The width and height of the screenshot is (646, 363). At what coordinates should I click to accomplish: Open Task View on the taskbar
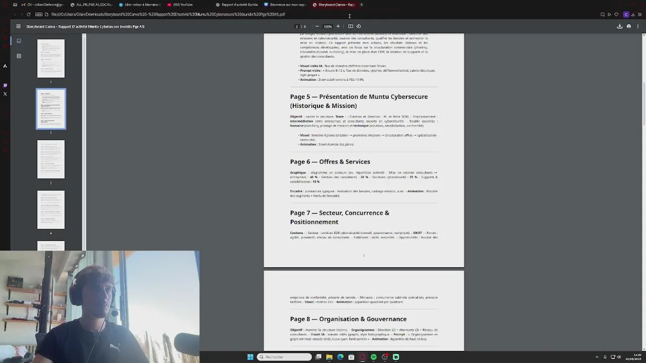pos(318,357)
